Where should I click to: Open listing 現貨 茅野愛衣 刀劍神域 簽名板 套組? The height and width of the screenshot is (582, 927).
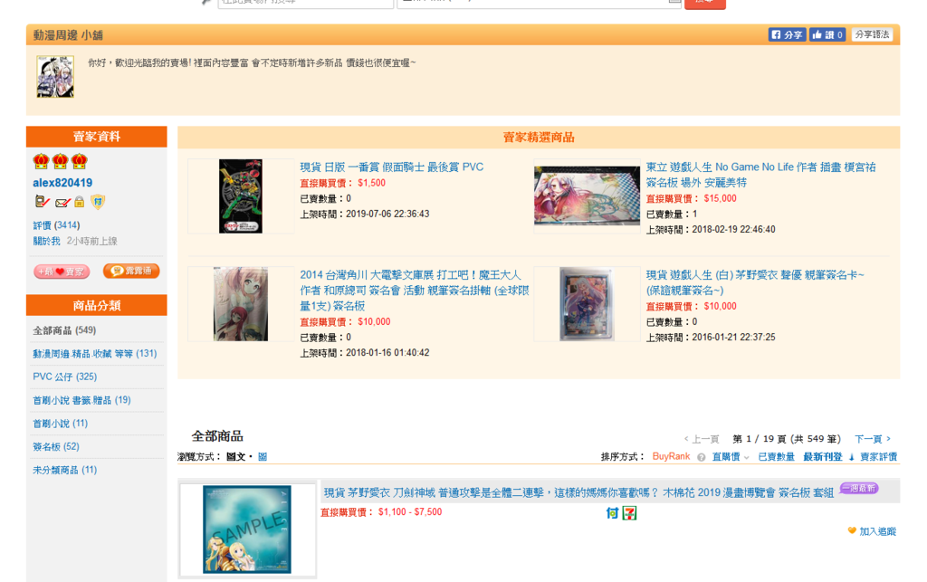click(578, 492)
